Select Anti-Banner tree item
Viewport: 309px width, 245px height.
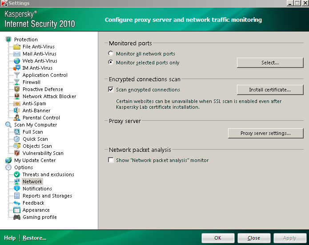click(36, 111)
